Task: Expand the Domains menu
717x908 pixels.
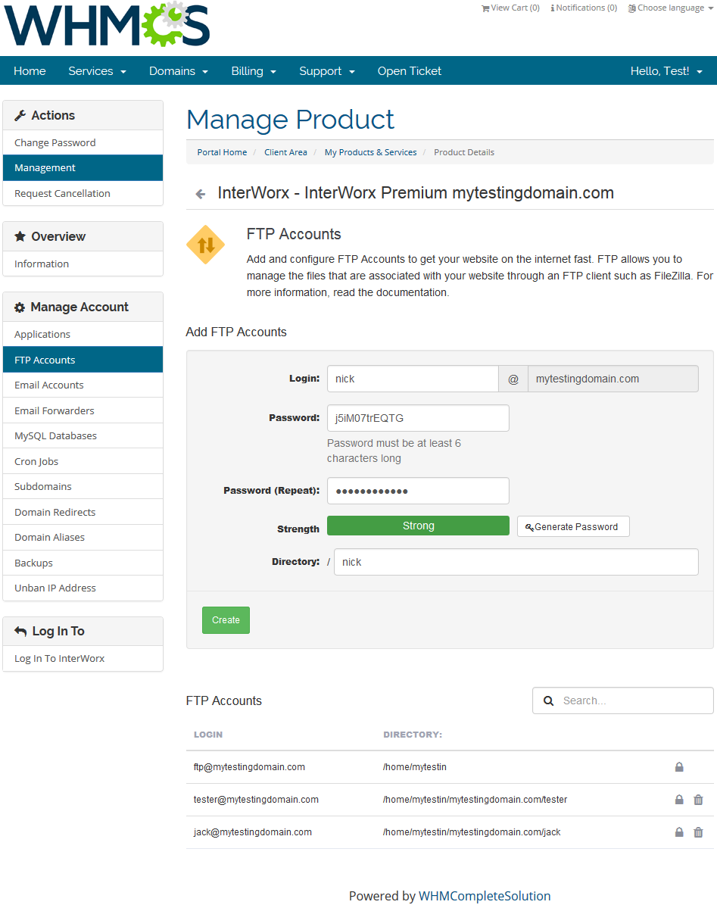Action: point(179,70)
